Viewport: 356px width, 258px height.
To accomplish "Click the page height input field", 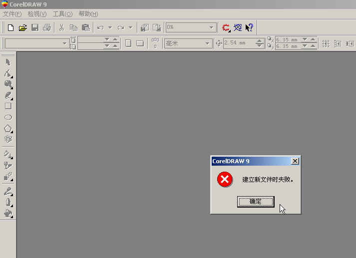I will pyautogui.click(x=90, y=46).
